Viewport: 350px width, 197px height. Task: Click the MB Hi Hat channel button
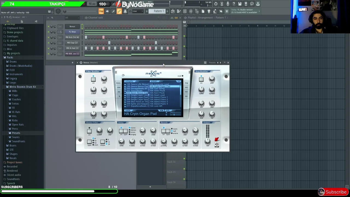pyautogui.click(x=72, y=48)
